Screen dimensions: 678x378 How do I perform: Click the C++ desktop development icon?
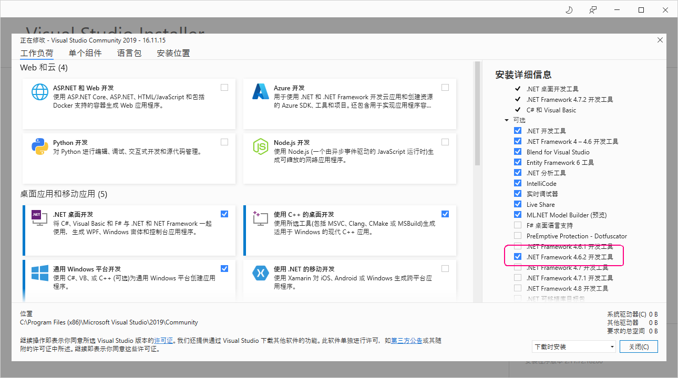pyautogui.click(x=261, y=218)
